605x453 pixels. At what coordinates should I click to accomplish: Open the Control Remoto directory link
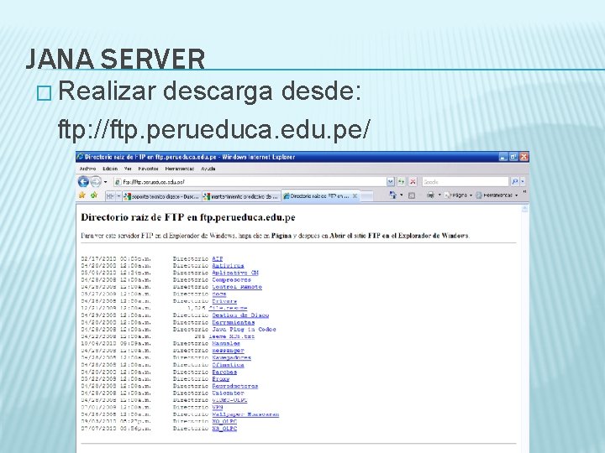(237, 287)
